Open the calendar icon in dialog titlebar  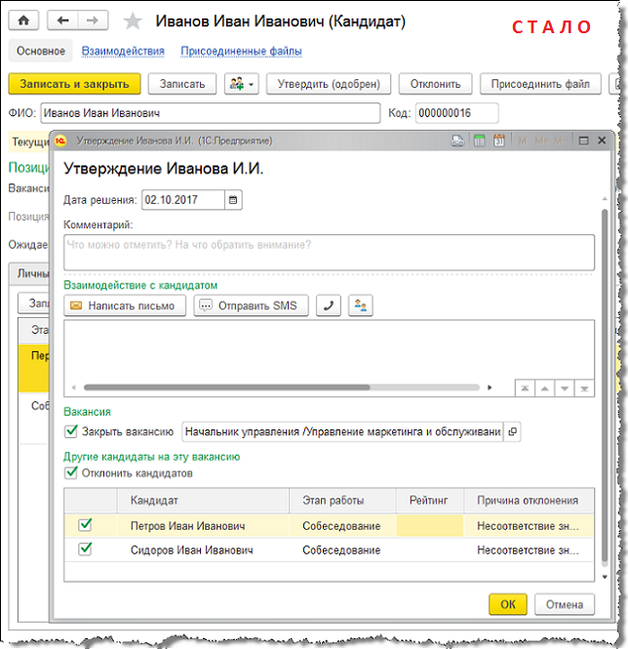(499, 142)
